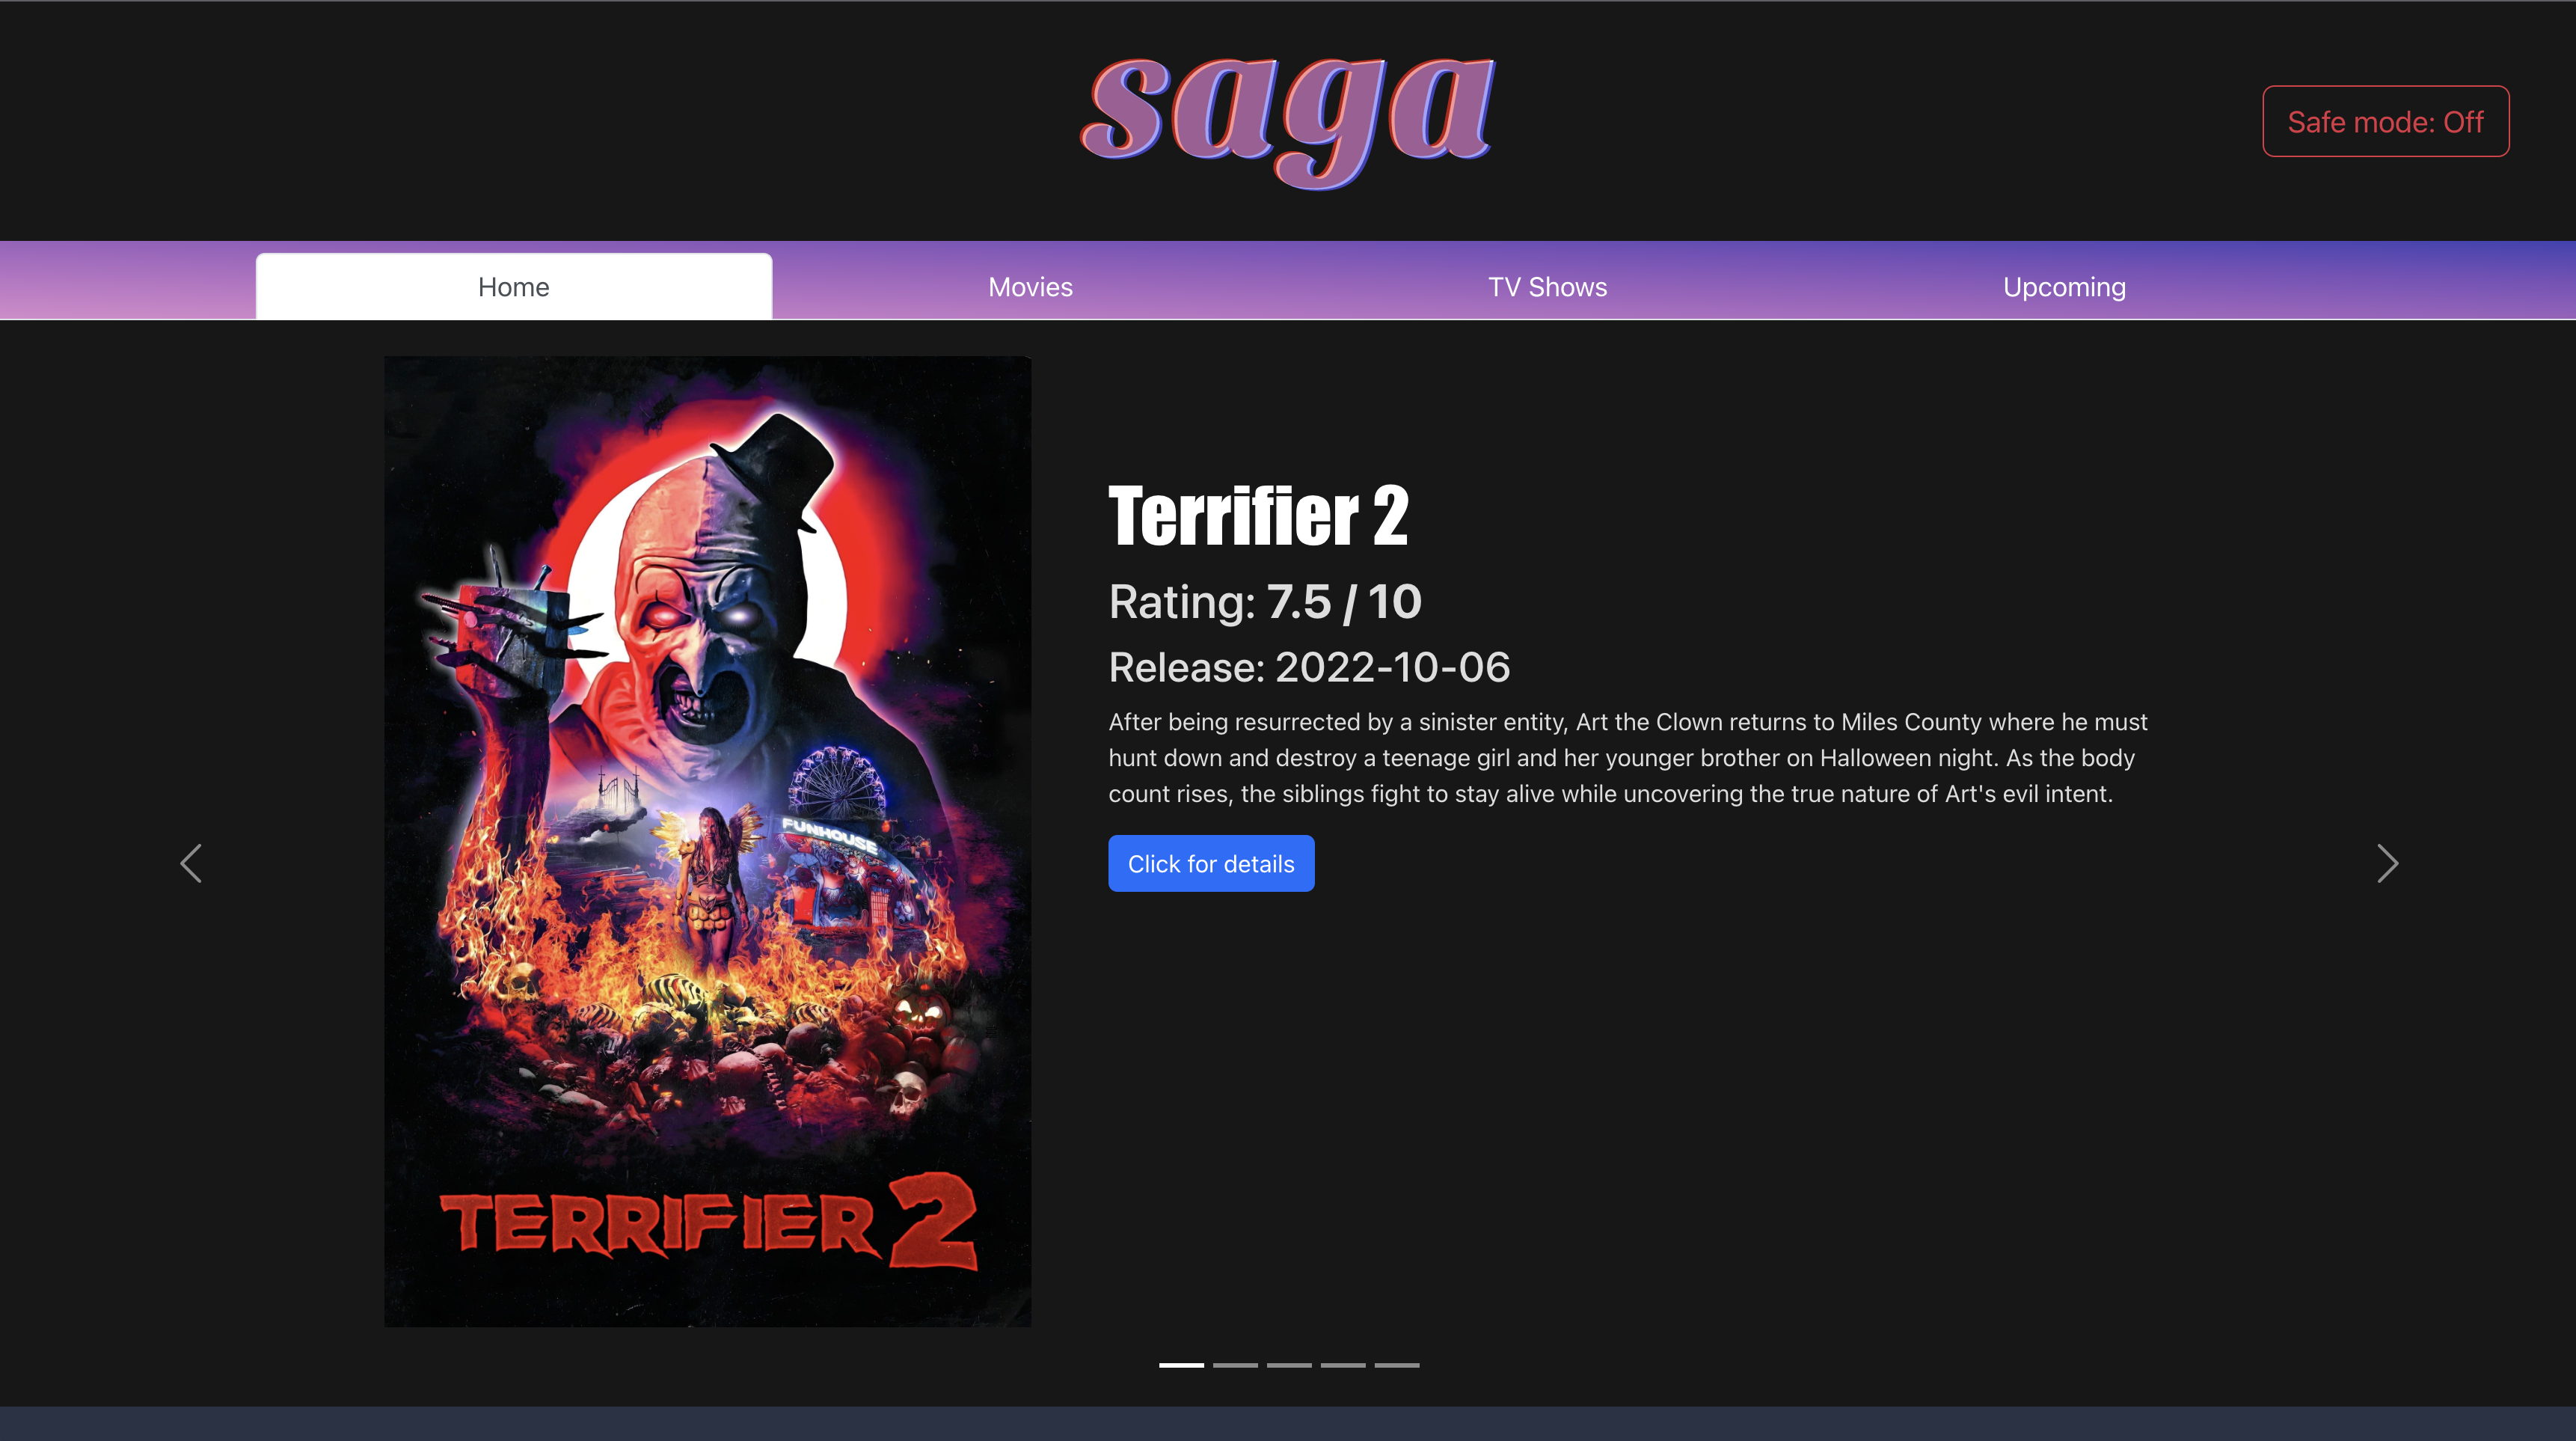Open the Movies tab

pos(1030,287)
